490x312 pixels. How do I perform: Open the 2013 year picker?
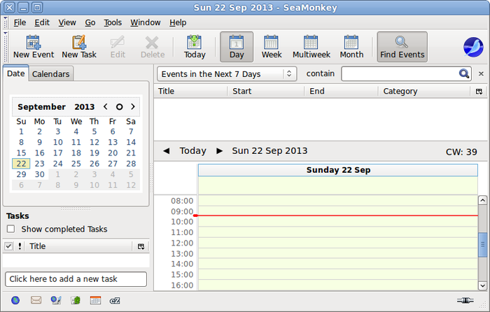tap(85, 107)
